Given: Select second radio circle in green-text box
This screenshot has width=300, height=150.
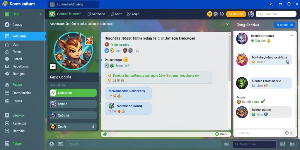Looking at the screenshot, I should (x=110, y=80).
